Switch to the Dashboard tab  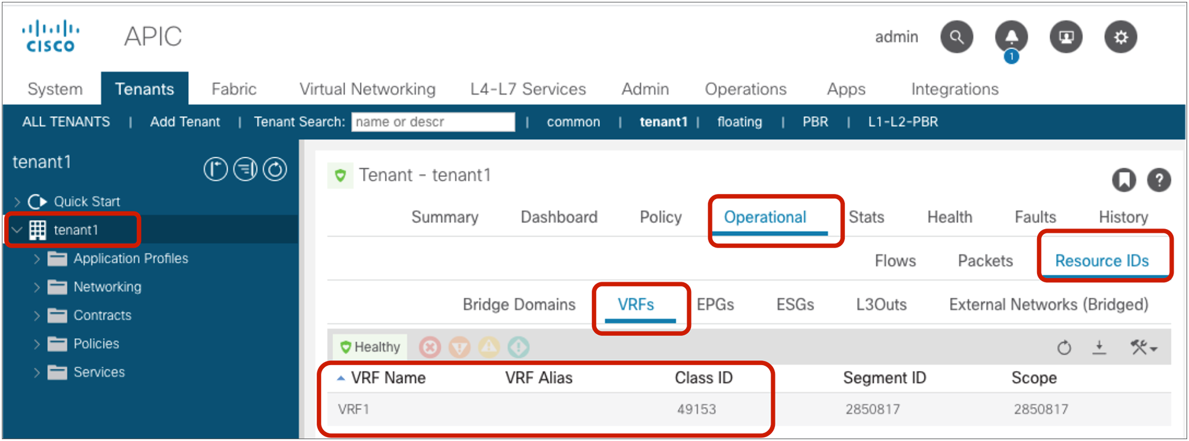559,217
